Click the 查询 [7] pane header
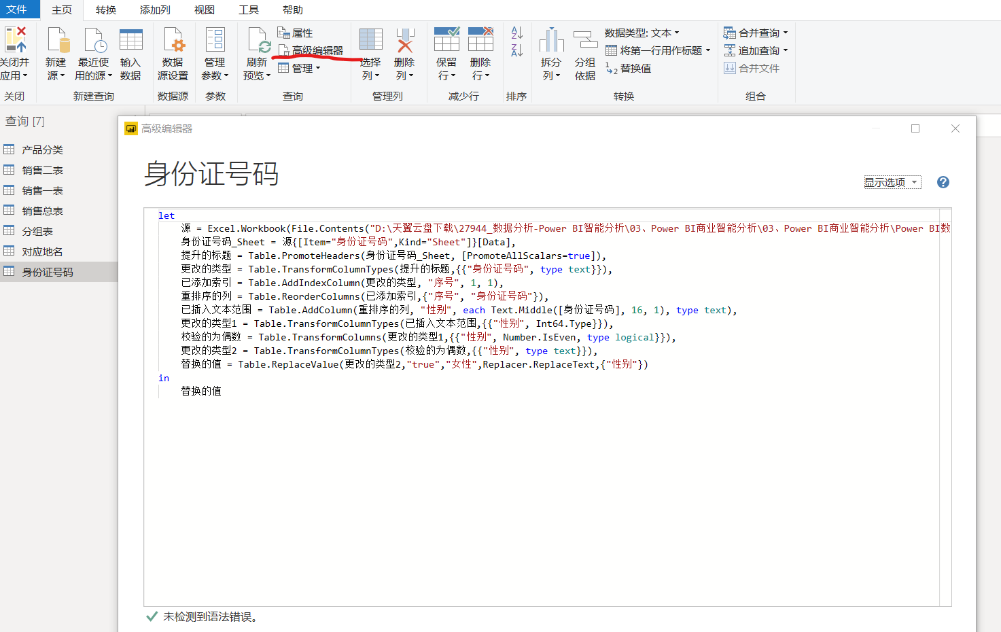 25,121
